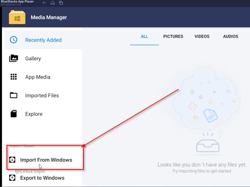The width and height of the screenshot is (250, 187).
Task: Switch to the VIDEOS tab
Action: [202, 37]
